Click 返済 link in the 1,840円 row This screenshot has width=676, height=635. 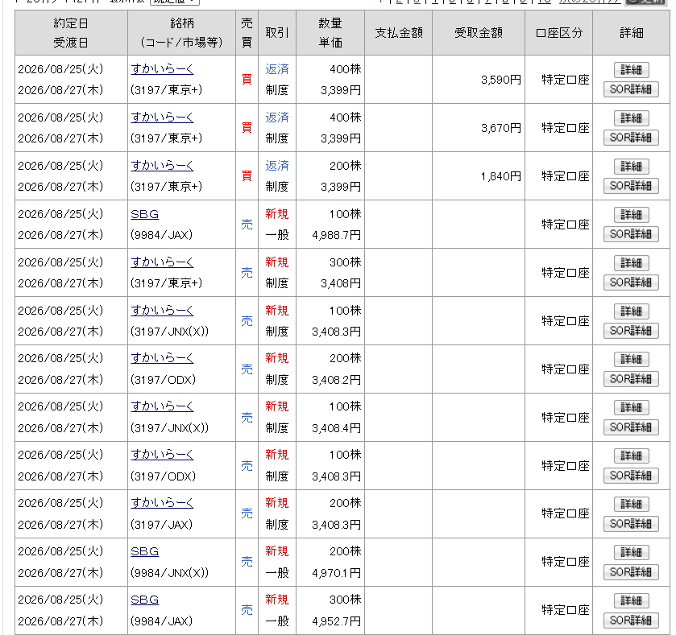pyautogui.click(x=277, y=165)
